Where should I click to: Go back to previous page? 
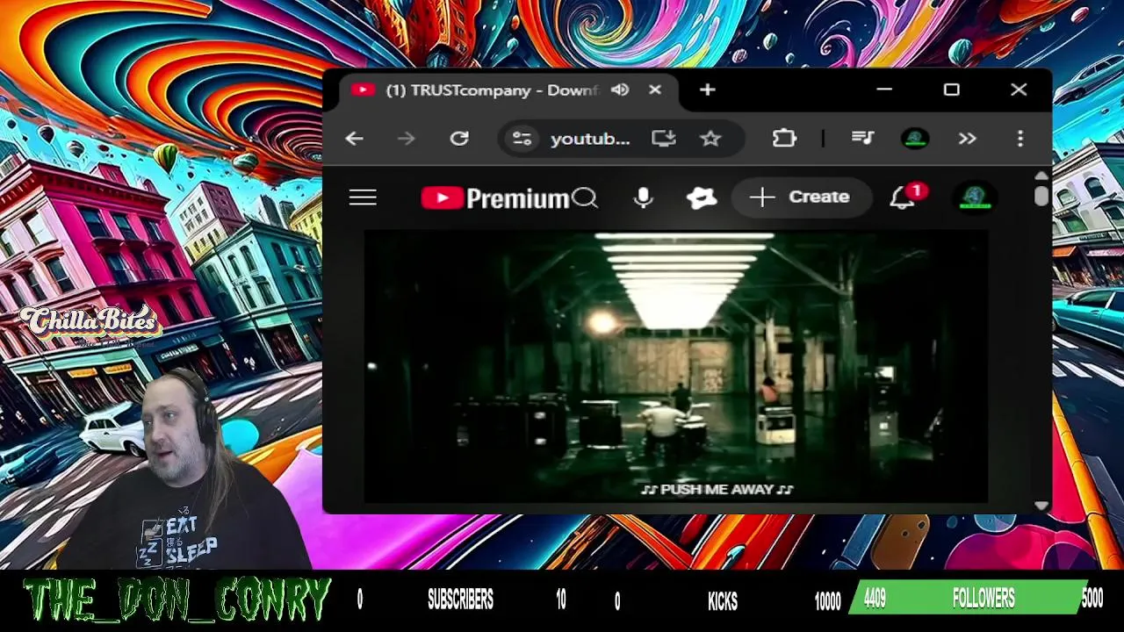coord(354,139)
